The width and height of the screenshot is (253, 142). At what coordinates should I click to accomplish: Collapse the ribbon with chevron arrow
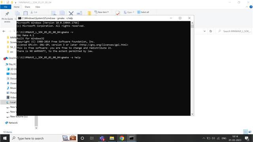[x=247, y=7]
